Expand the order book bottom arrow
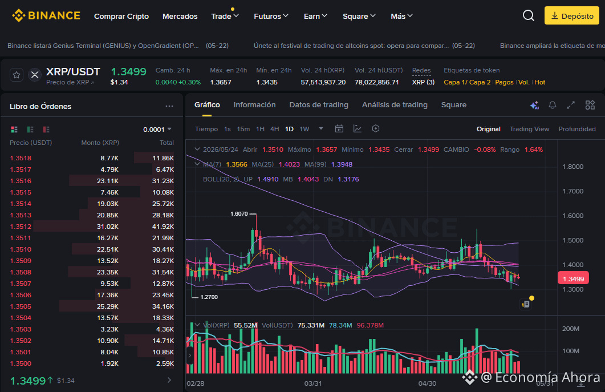Screen dimensions: 605x392 point(169,381)
